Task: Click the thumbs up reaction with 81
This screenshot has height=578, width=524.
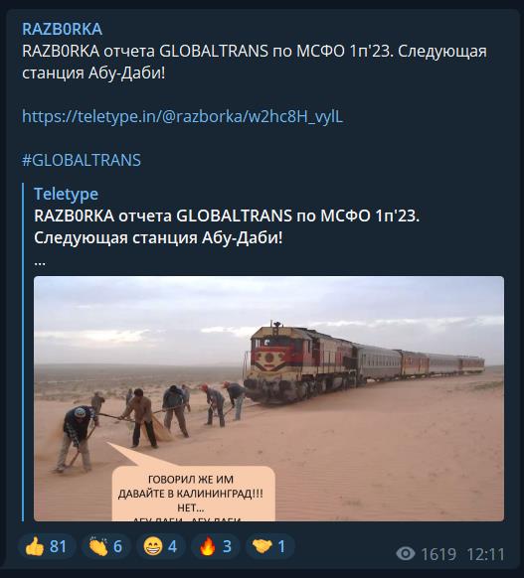Action: point(47,546)
